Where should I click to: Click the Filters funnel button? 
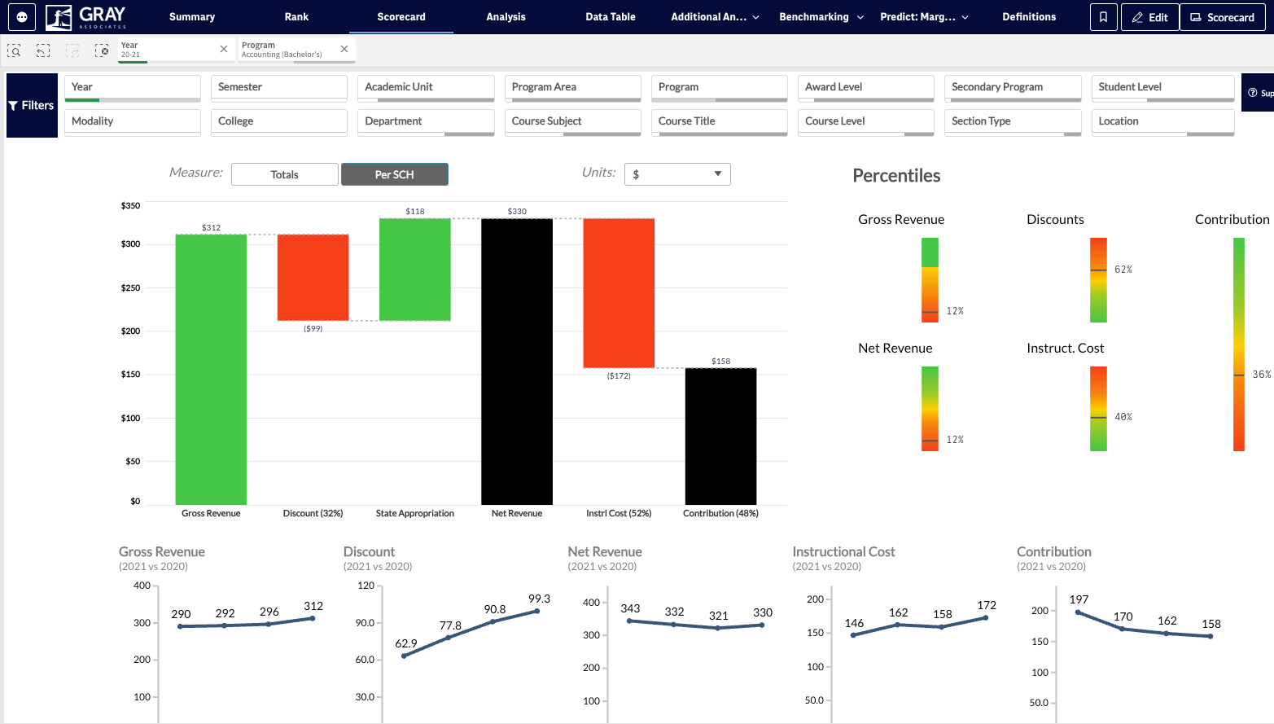[x=32, y=105]
